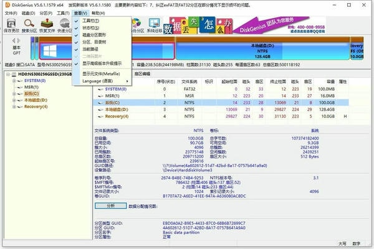Select the 本地磁盘(D:) row in partition table
The image size is (374, 249).
pyautogui.click(x=221, y=109)
